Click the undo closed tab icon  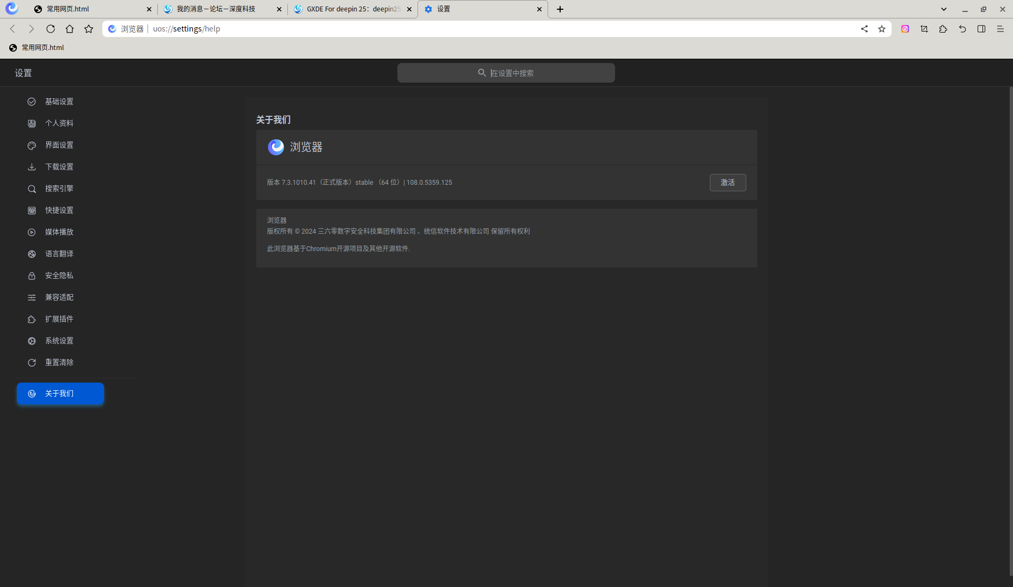point(962,29)
